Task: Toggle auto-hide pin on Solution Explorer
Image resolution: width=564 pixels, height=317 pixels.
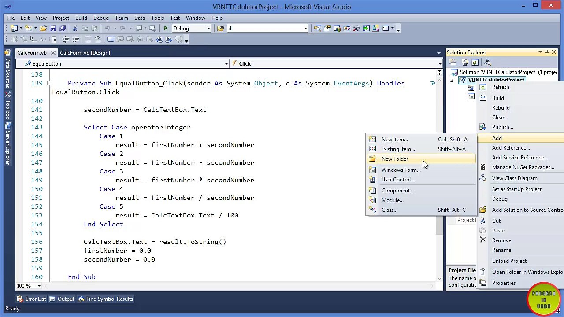Action: click(x=547, y=52)
